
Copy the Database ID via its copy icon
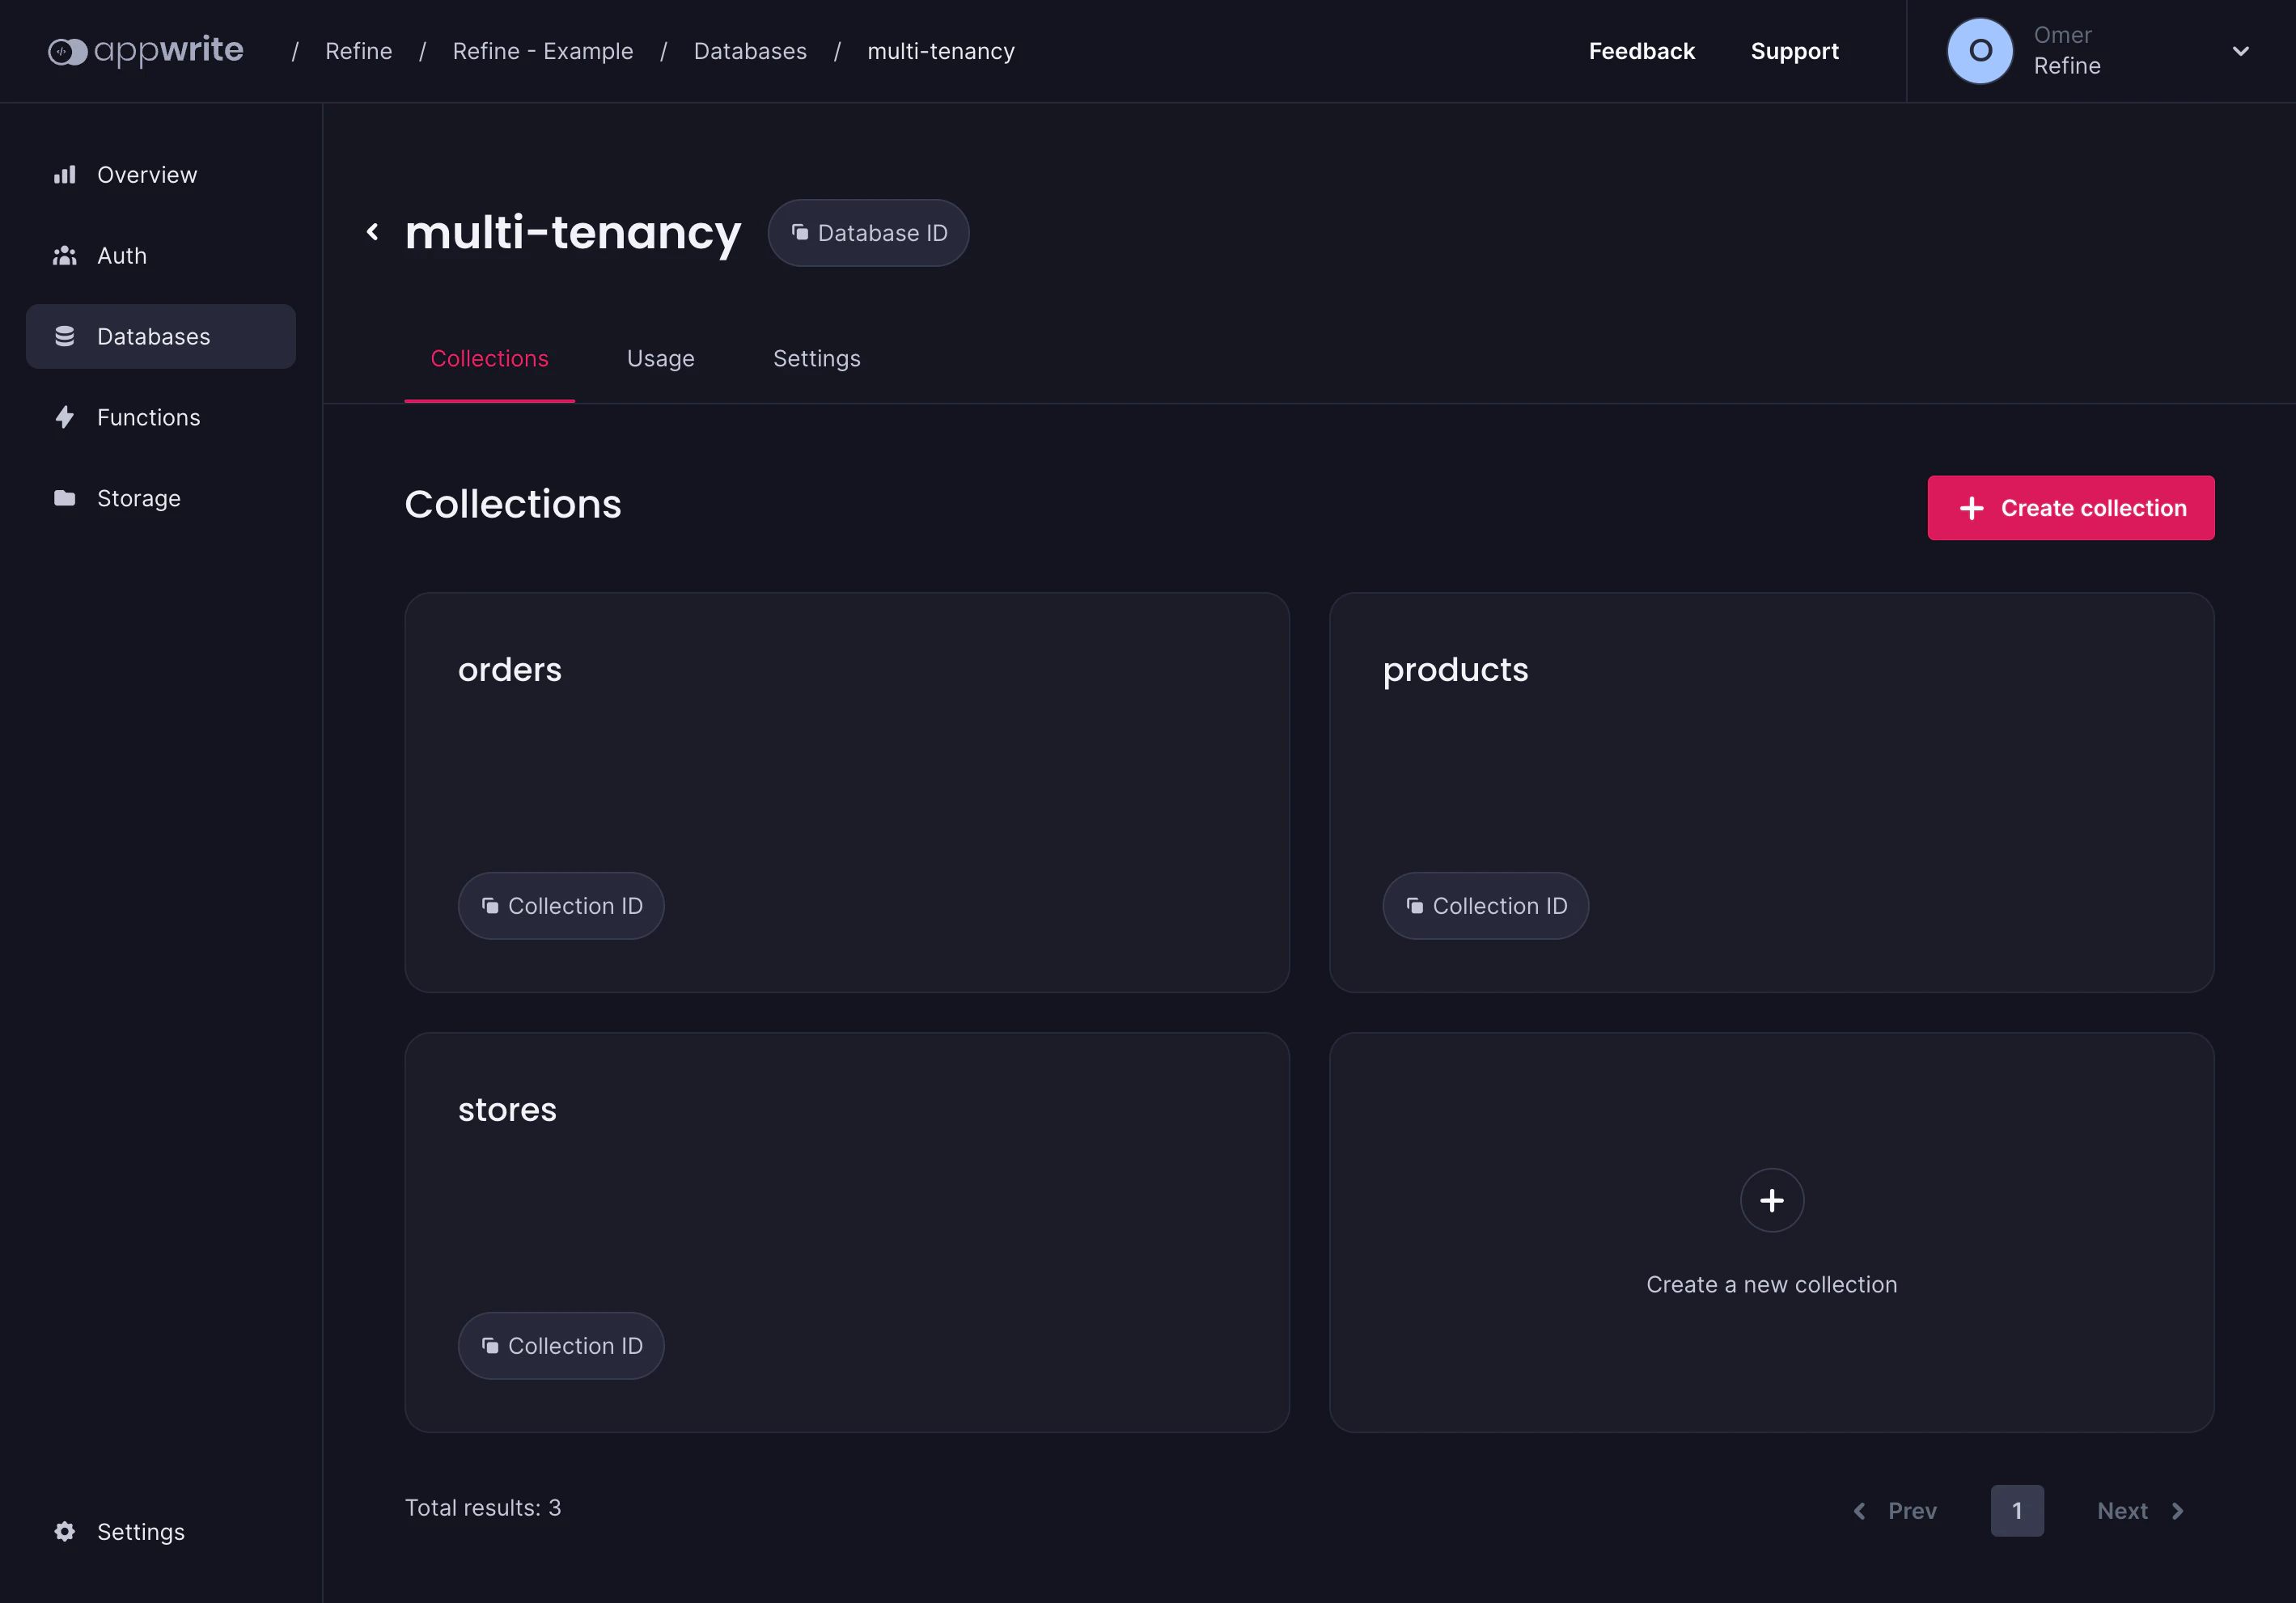(x=800, y=232)
